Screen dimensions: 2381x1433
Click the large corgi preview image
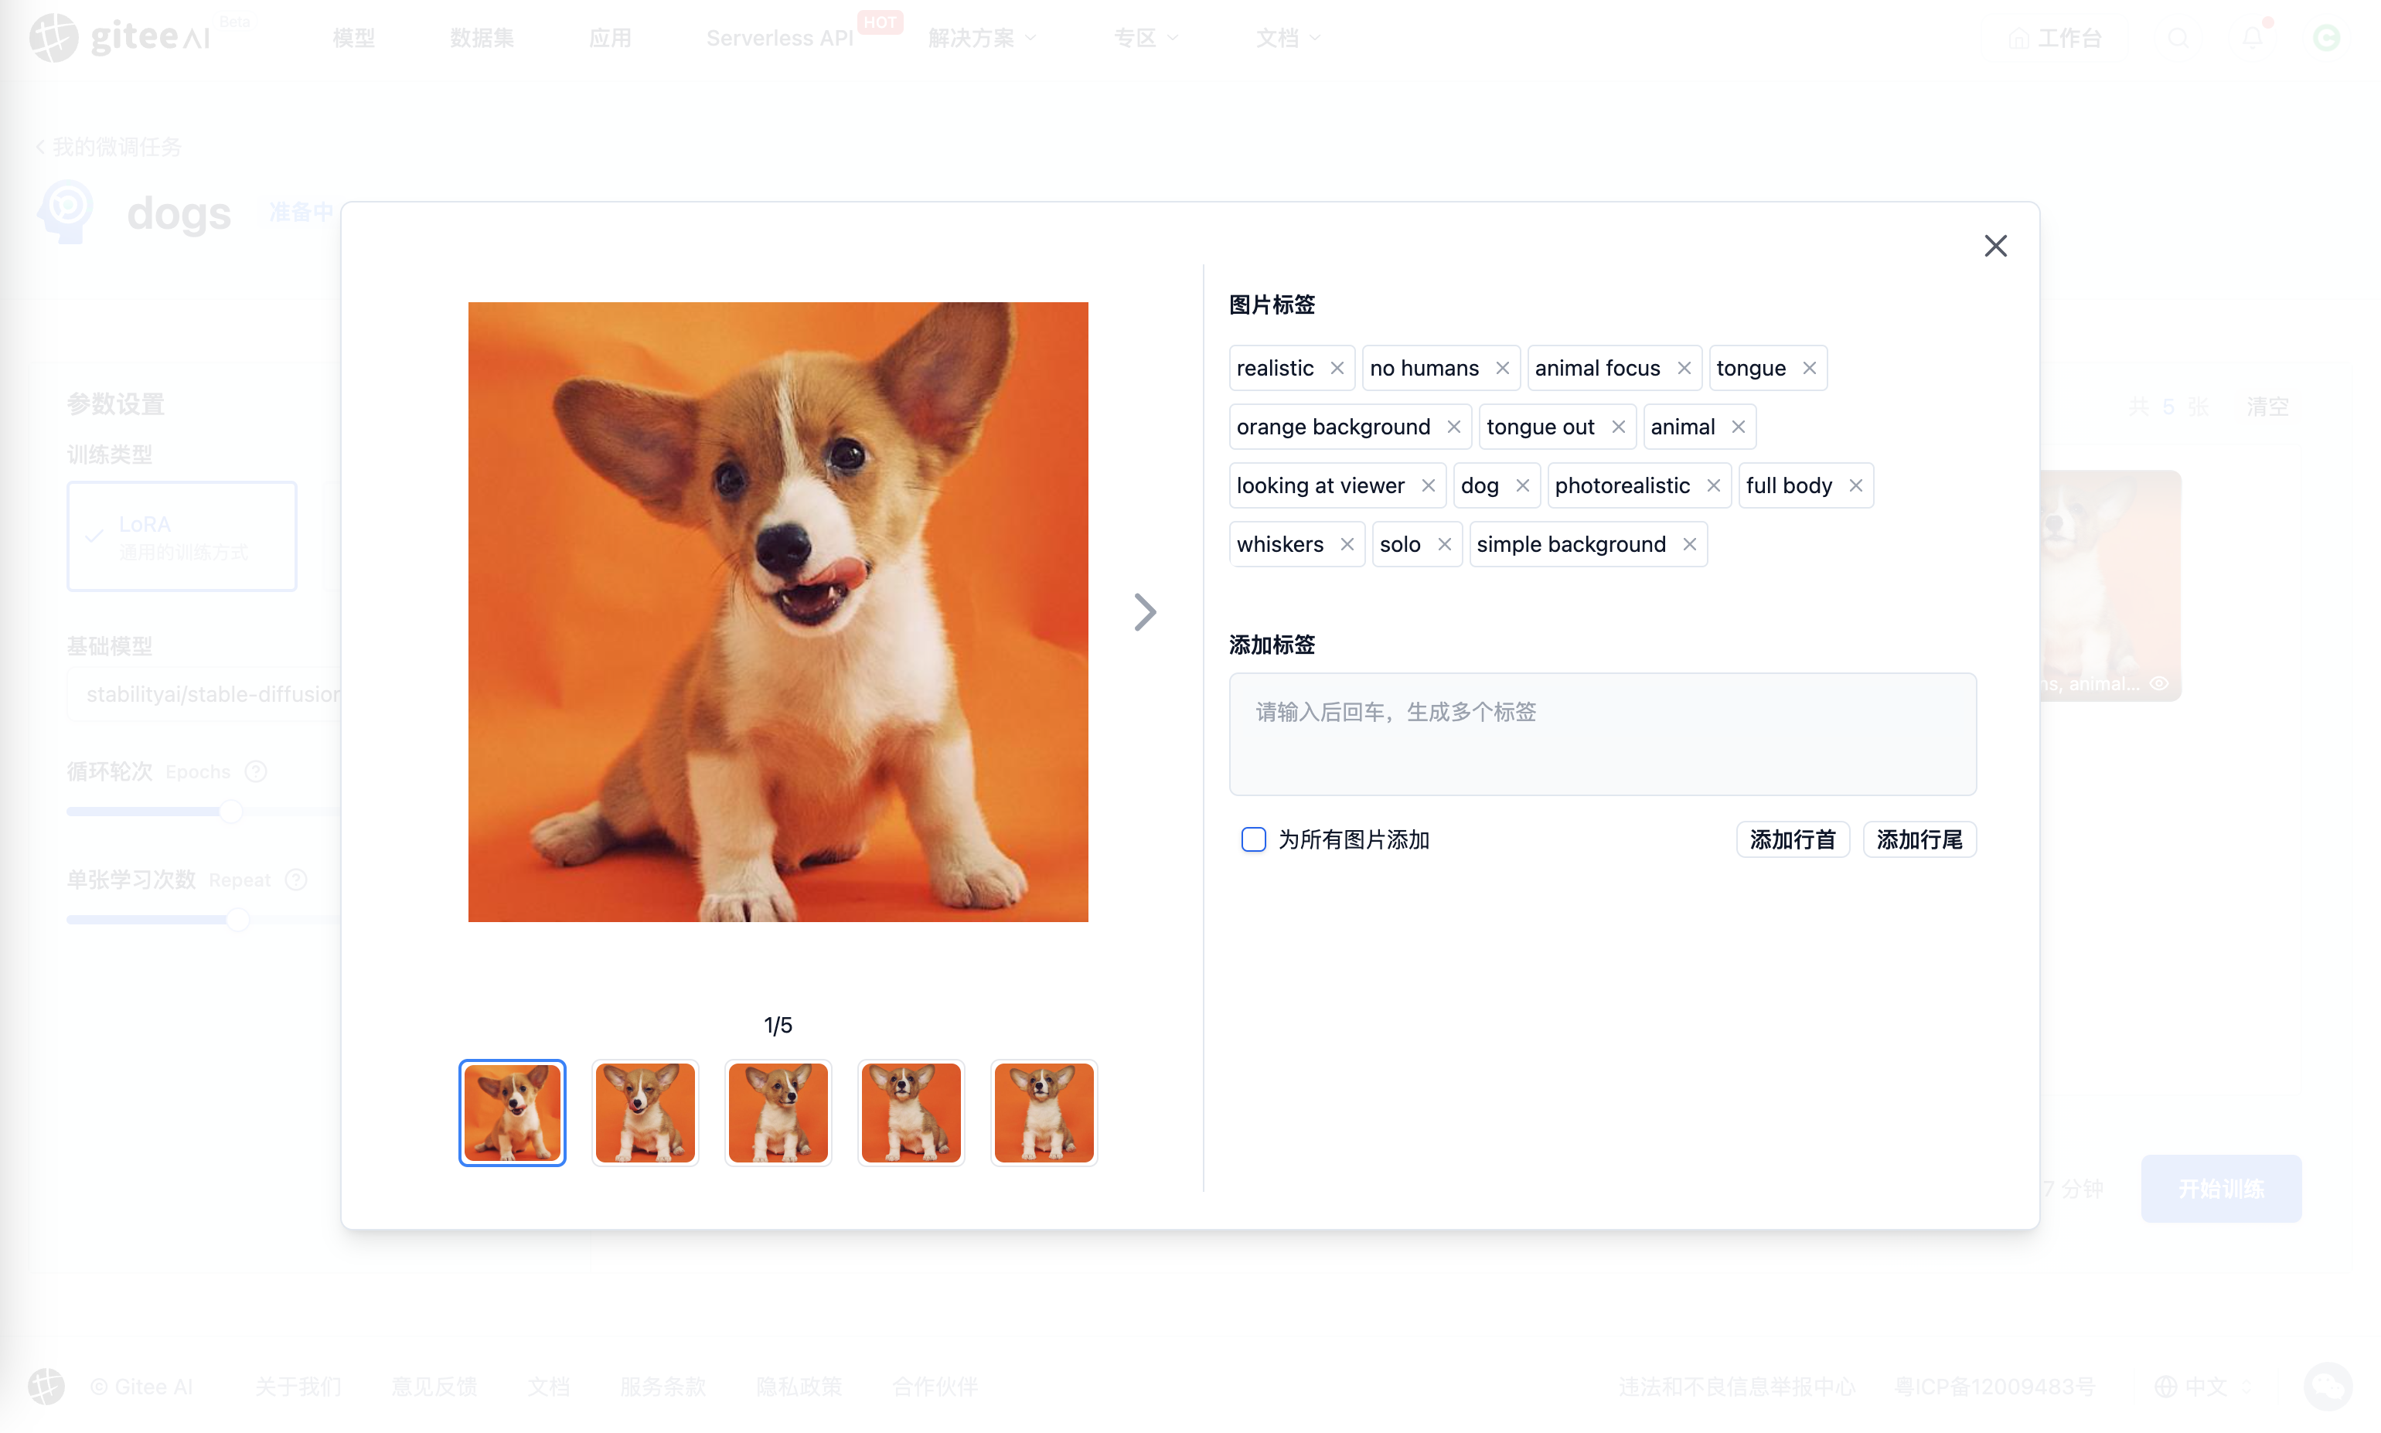tap(778, 612)
